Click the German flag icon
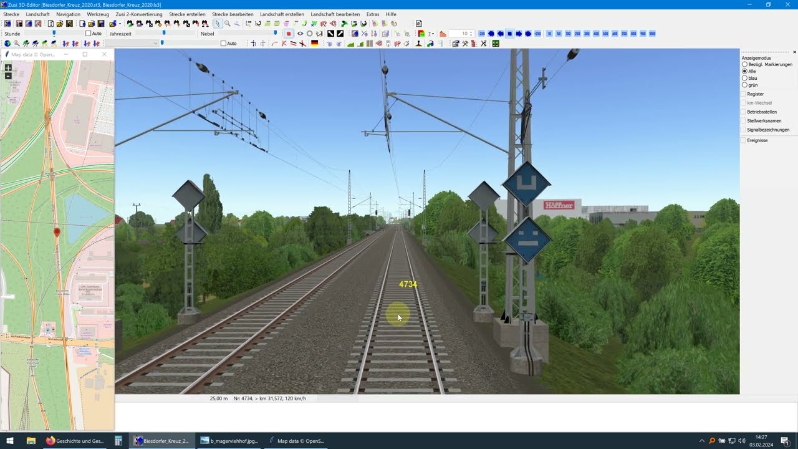Screen dimensions: 798x449 coord(314,44)
